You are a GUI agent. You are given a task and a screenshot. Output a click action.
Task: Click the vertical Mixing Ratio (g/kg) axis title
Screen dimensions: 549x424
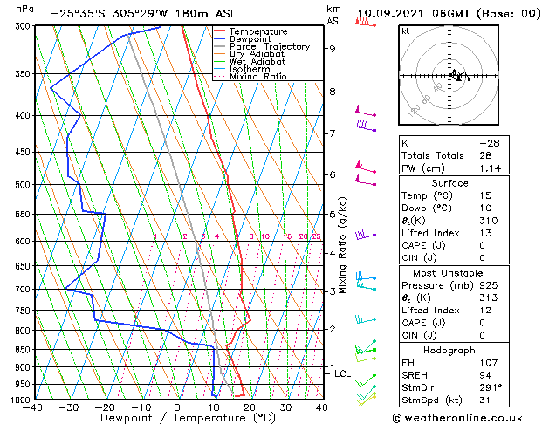tap(342, 245)
